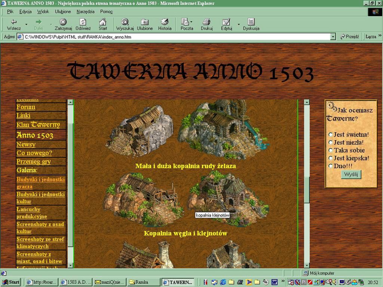Open the "Łańcuchy produkcyjne" link
This screenshot has height=287, width=383.
(32, 213)
